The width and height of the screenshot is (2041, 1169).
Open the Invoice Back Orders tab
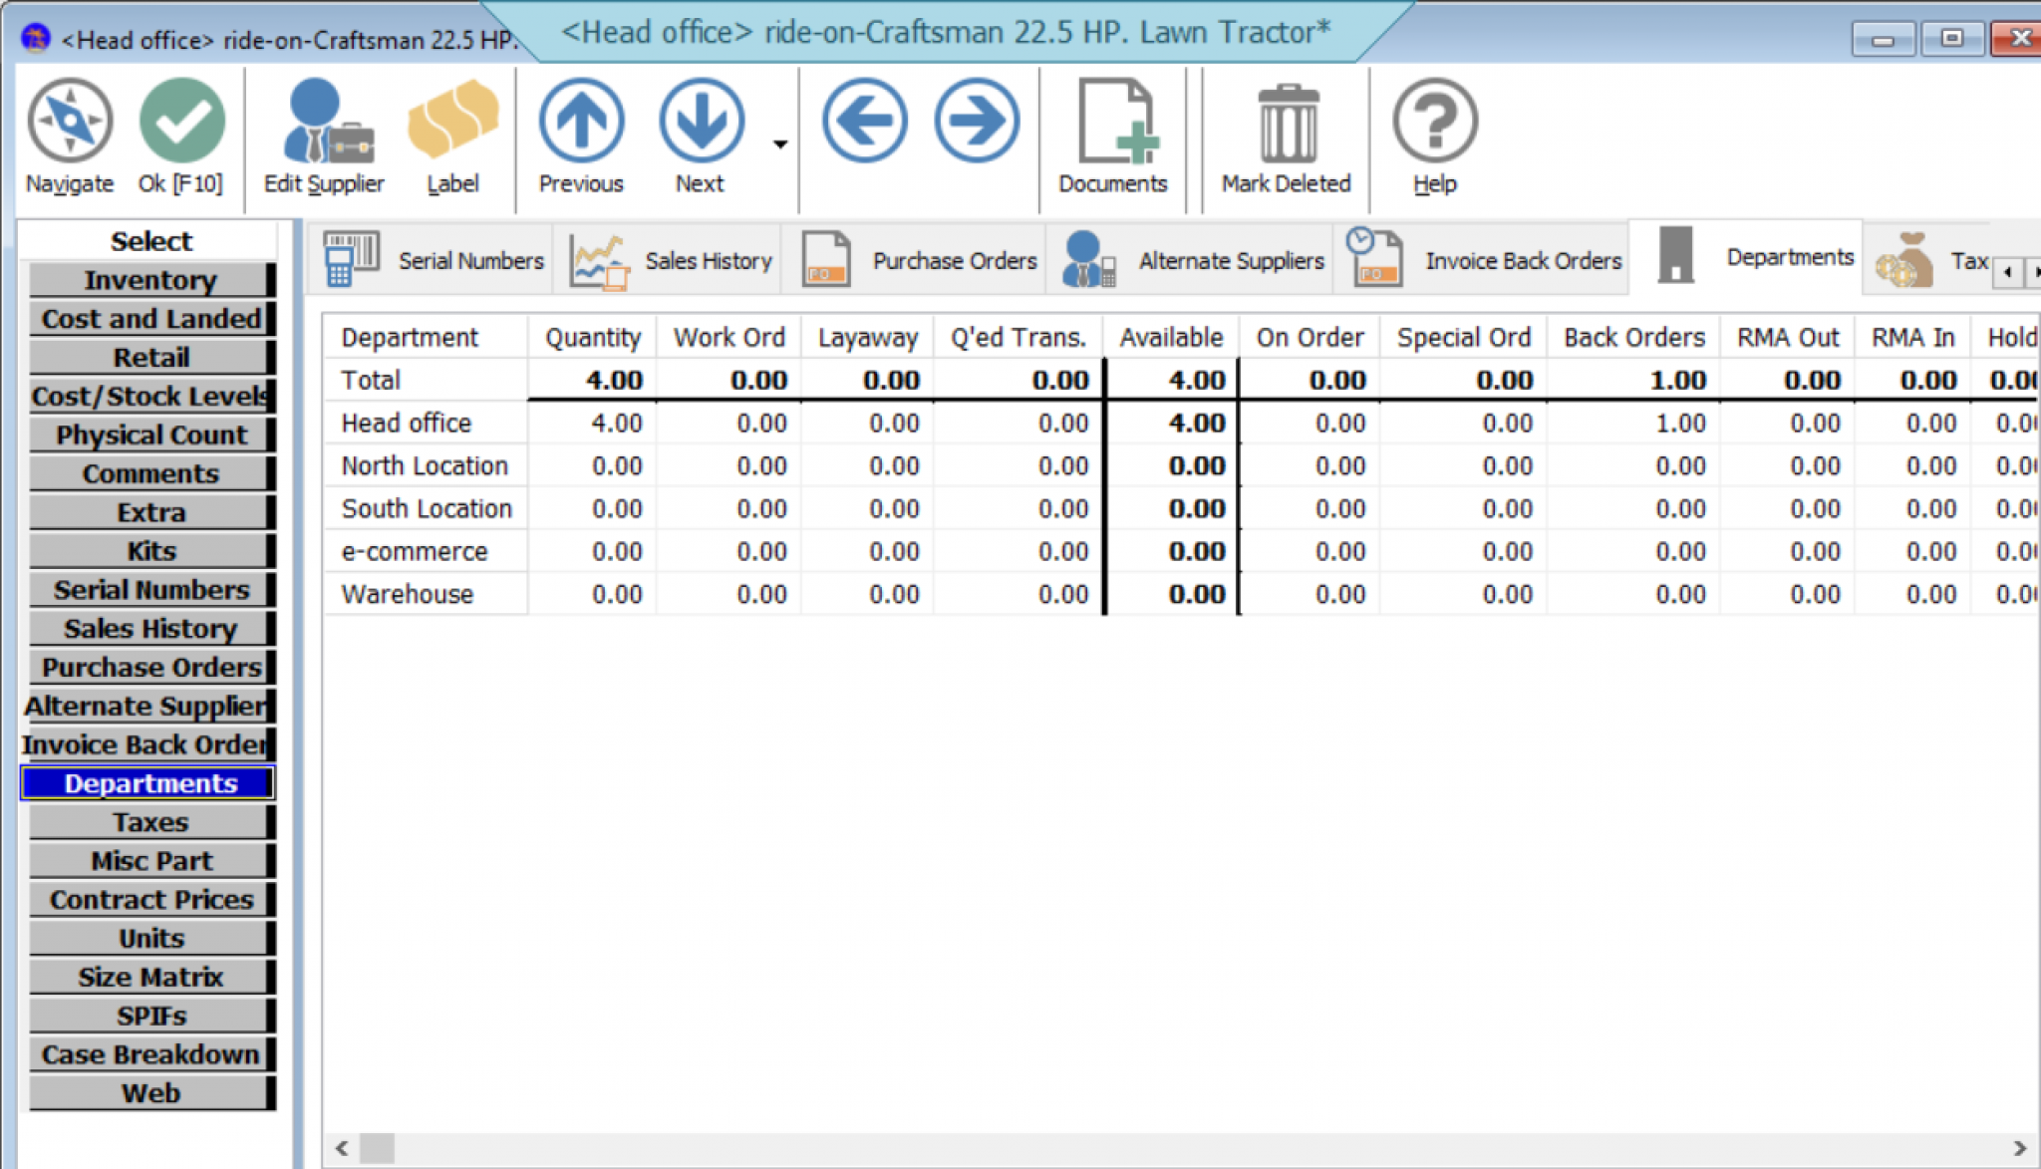(1485, 259)
